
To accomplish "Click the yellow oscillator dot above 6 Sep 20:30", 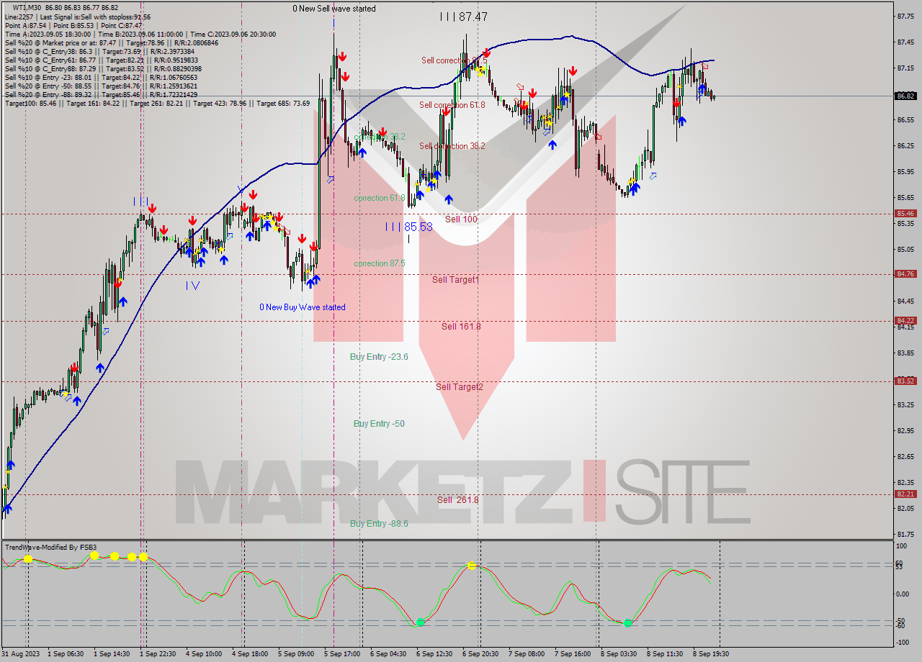I will click(x=472, y=566).
